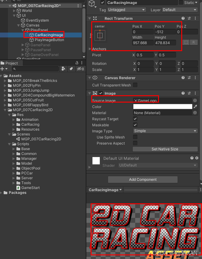Open Rect Transform preset settings icon
The width and height of the screenshot is (202, 259).
click(x=189, y=18)
